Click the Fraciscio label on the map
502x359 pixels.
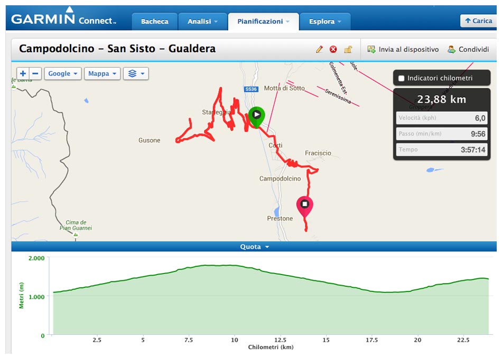click(318, 153)
